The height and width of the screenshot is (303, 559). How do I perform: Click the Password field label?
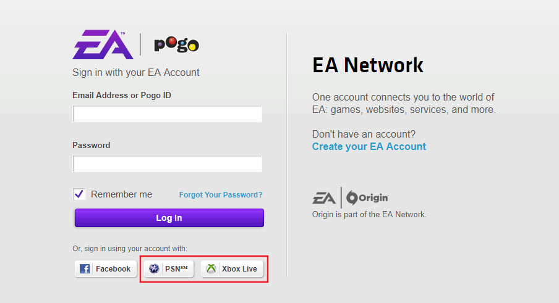tap(92, 146)
